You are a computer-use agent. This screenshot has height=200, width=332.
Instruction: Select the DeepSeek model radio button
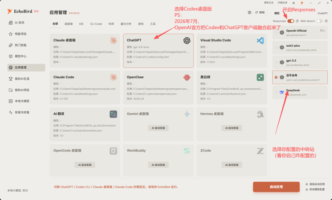click(276, 92)
